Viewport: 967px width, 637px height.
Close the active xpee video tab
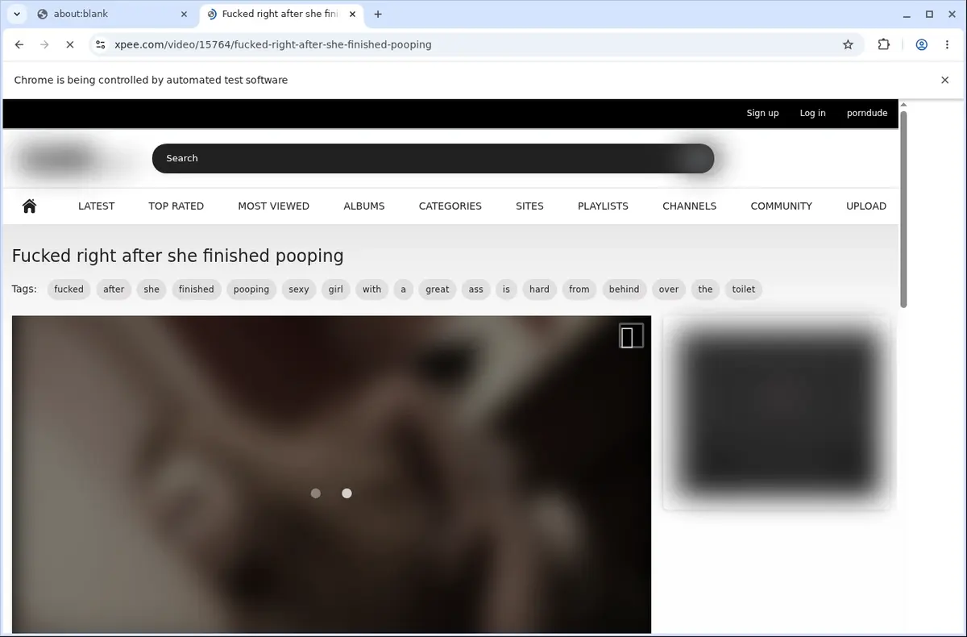pyautogui.click(x=353, y=14)
